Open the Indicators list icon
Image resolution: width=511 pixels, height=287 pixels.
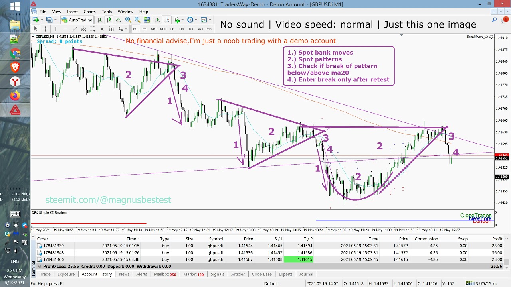click(177, 20)
